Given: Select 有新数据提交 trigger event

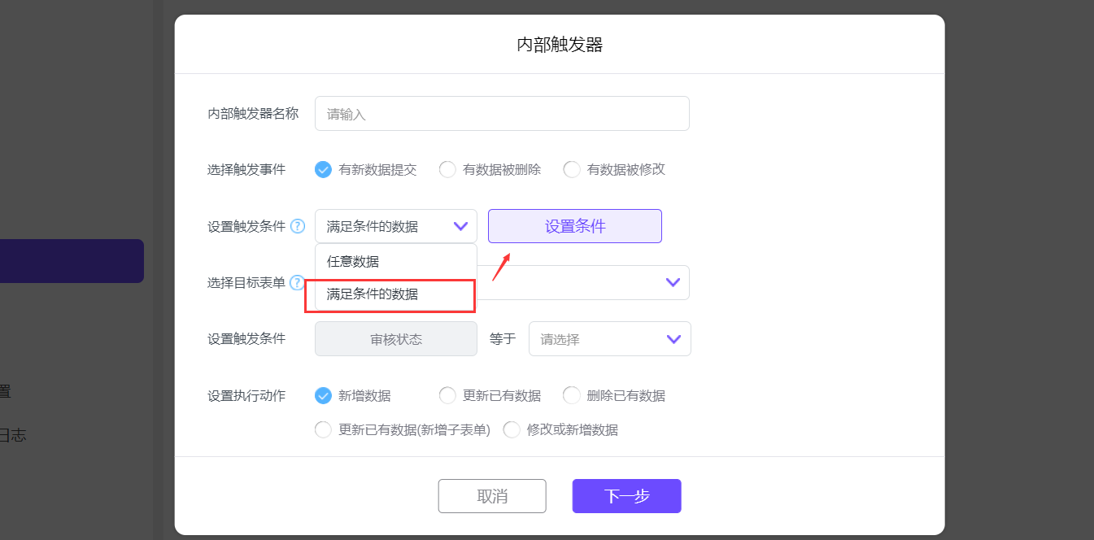Looking at the screenshot, I should click(x=324, y=170).
